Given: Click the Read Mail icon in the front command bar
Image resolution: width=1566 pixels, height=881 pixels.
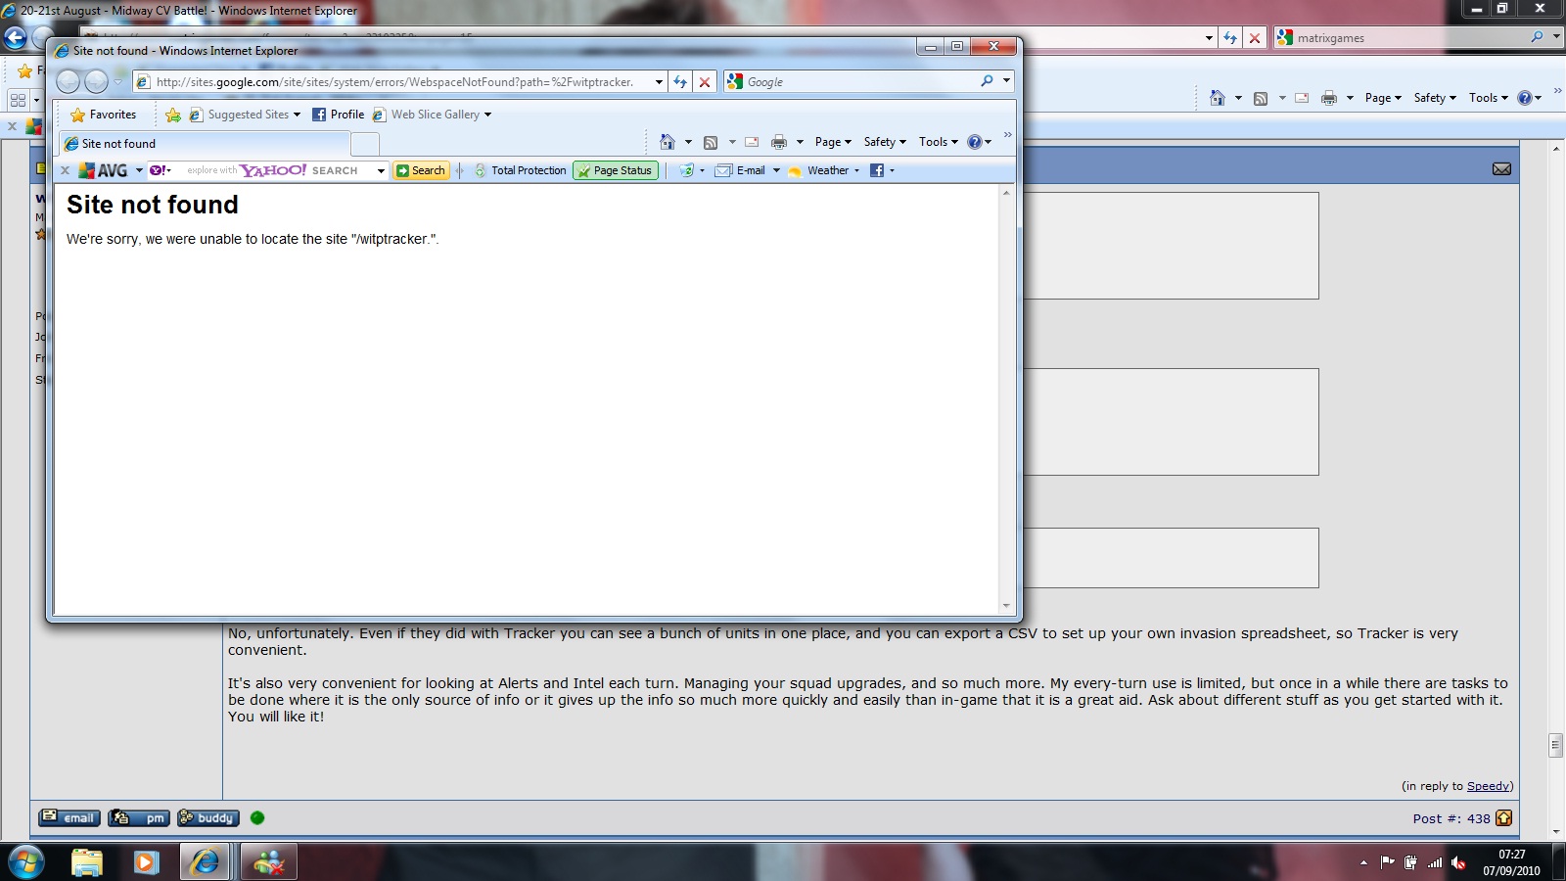Looking at the screenshot, I should (x=752, y=142).
